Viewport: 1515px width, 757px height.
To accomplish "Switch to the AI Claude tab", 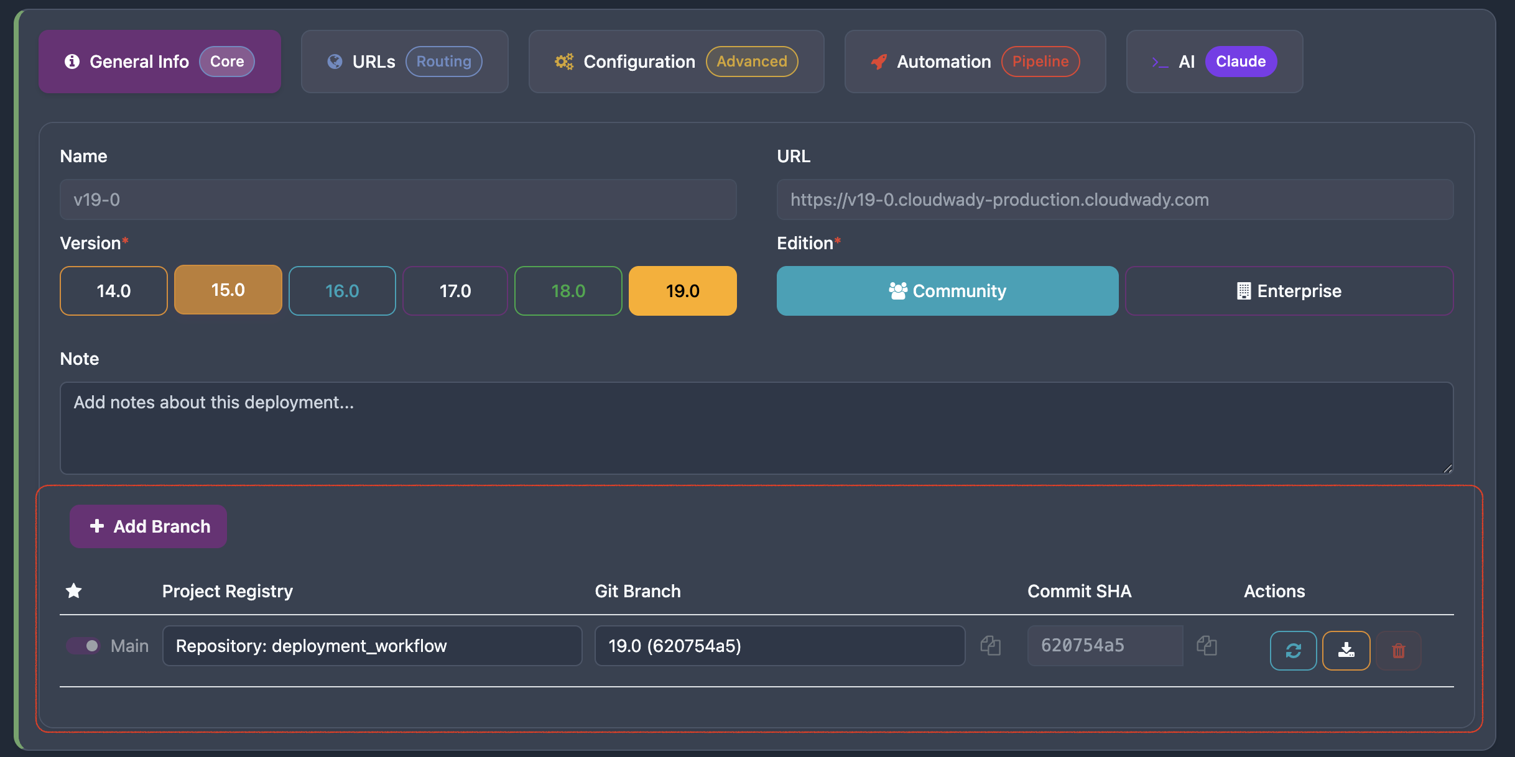I will pos(1213,61).
